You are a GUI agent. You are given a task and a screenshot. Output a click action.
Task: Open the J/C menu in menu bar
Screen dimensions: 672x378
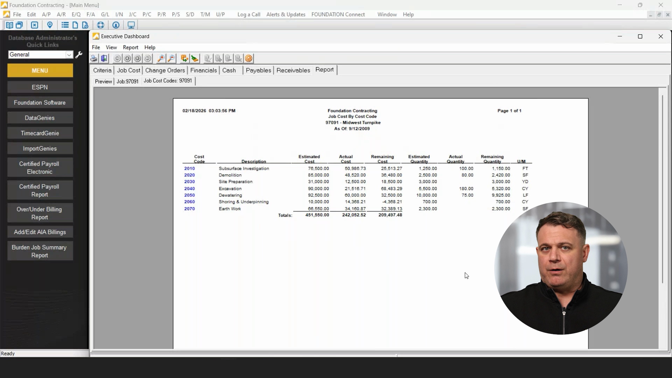133,14
